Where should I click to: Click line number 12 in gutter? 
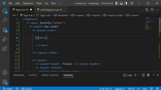pyautogui.click(x=16, y=60)
